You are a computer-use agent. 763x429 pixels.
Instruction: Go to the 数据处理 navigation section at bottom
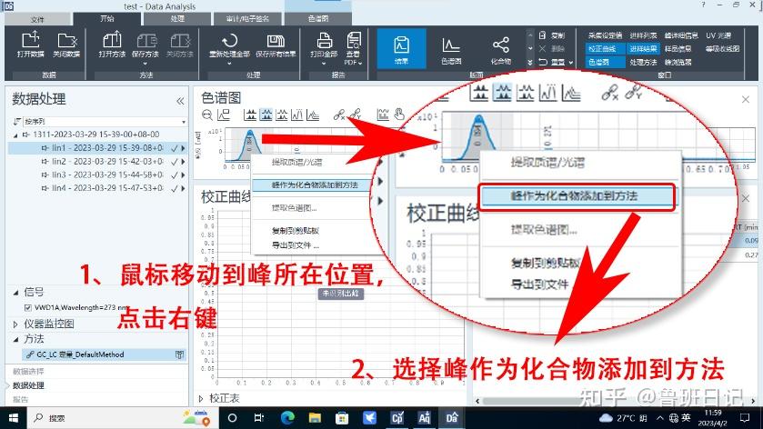click(x=28, y=385)
